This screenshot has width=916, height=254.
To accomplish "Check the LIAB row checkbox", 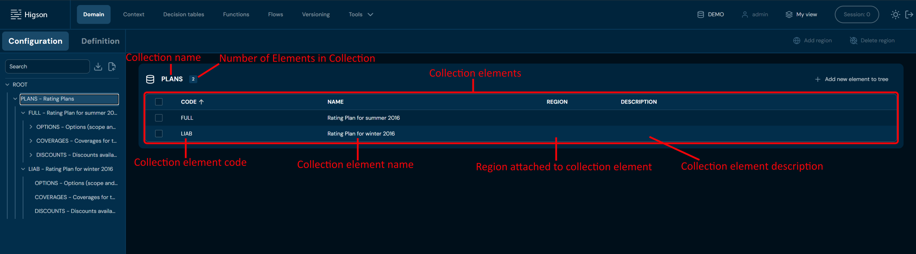I will tap(159, 134).
